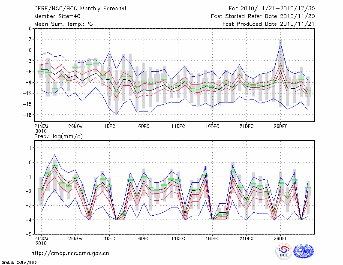Click 1DEC on the temperature chart axis
The width and height of the screenshot is (343, 265).
click(109, 126)
